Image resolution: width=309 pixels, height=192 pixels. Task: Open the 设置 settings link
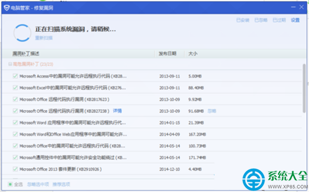pyautogui.click(x=295, y=20)
